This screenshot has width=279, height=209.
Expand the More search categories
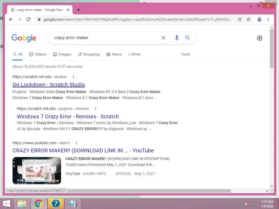(x=134, y=54)
